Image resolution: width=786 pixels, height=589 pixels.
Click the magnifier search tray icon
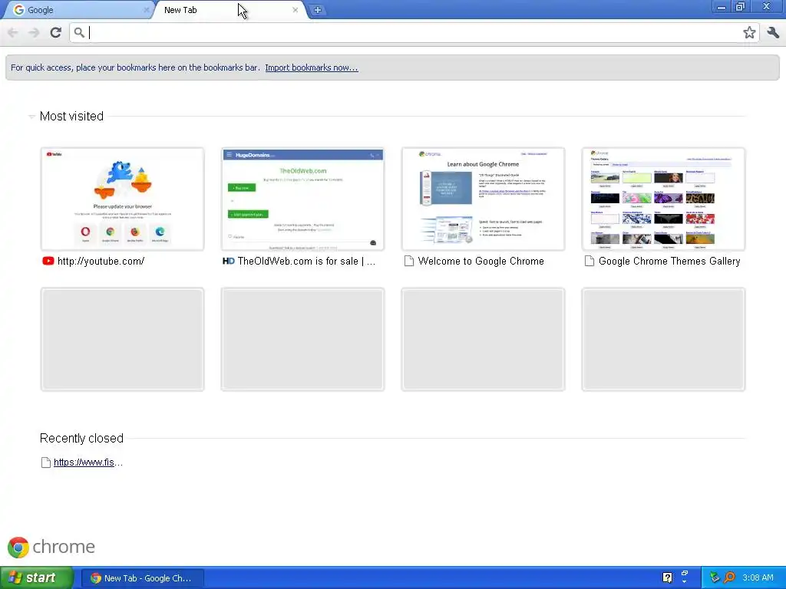point(729,577)
